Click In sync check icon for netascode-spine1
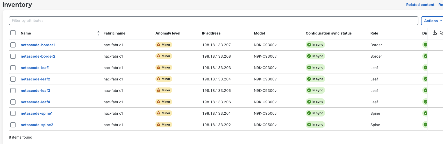 [309, 113]
